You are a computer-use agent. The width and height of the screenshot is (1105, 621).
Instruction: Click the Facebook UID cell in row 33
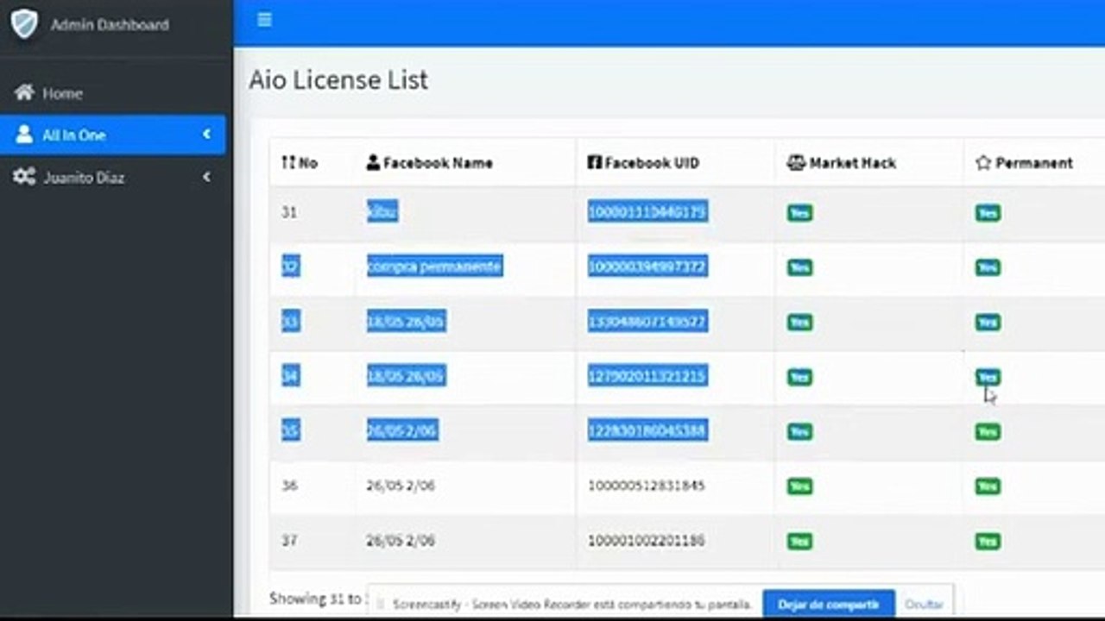647,322
